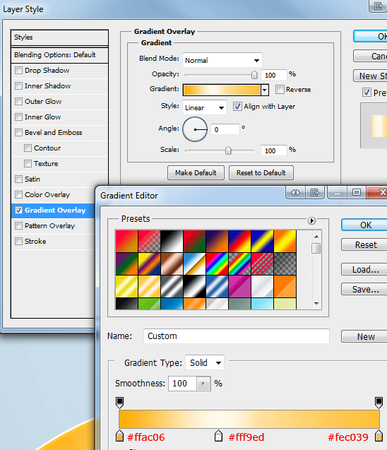Screen dimensions: 387x450
Task: Open the Smoothness slider arrow
Action: [x=203, y=384]
